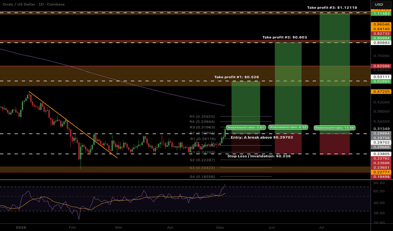Click the Jun label on time axis
Screen dimensions: 393x231
click(272, 228)
